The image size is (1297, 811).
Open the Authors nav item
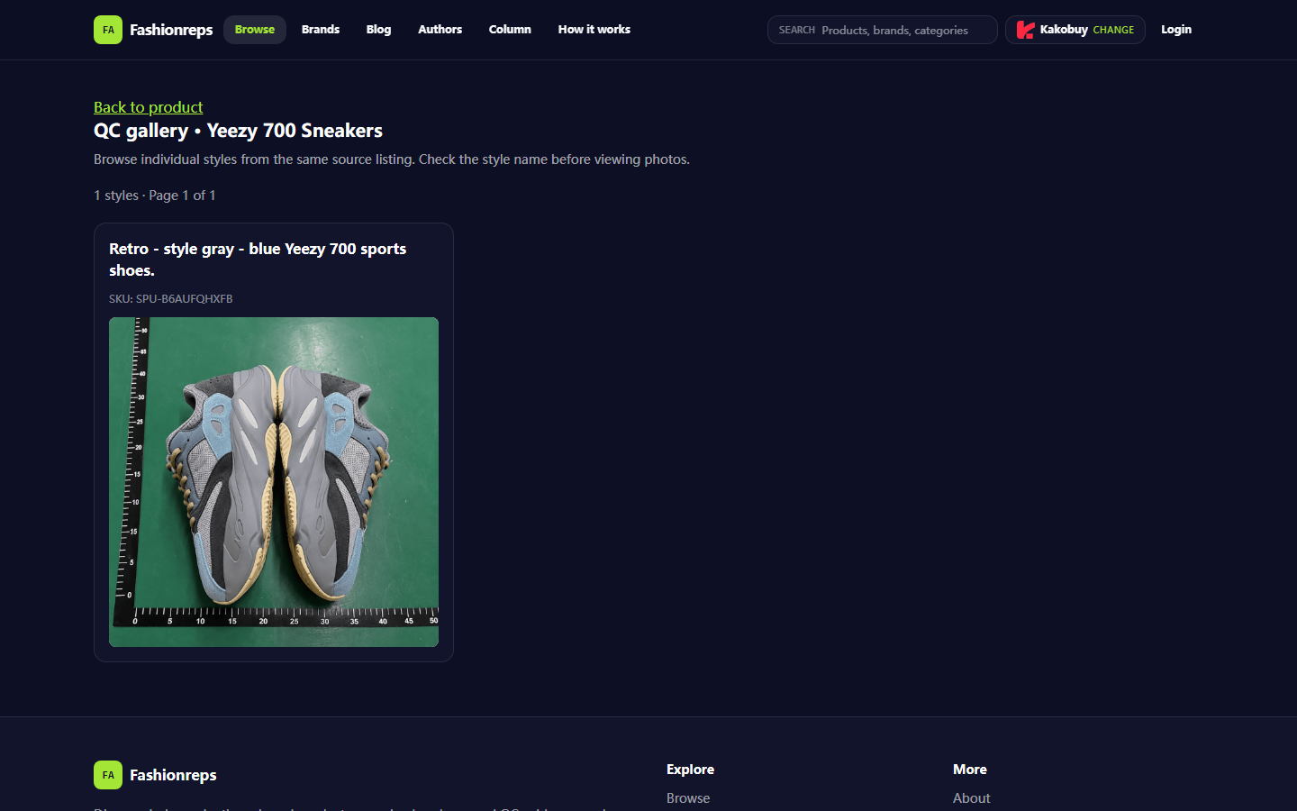coord(440,30)
